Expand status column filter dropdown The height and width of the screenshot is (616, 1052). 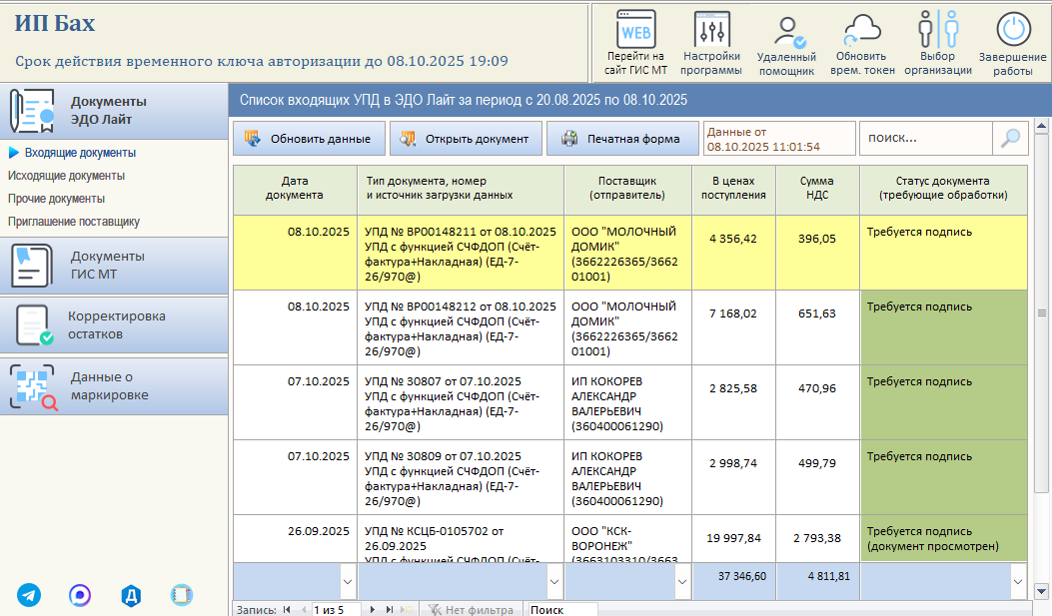tap(1018, 581)
